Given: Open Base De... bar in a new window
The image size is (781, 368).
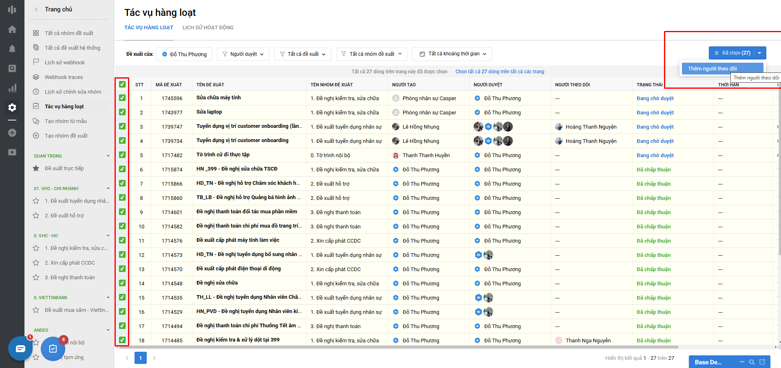Looking at the screenshot, I should point(762,362).
